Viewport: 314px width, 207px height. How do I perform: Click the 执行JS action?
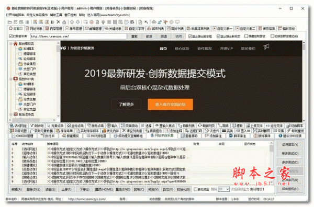click(x=48, y=136)
